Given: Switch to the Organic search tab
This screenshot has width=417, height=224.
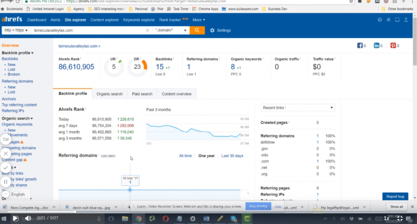Looking at the screenshot, I should 109,94.
